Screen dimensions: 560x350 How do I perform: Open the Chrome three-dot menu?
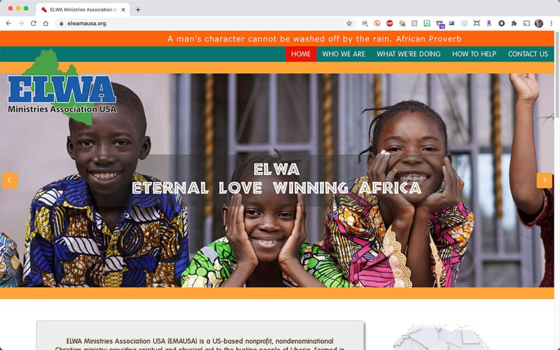click(x=551, y=24)
